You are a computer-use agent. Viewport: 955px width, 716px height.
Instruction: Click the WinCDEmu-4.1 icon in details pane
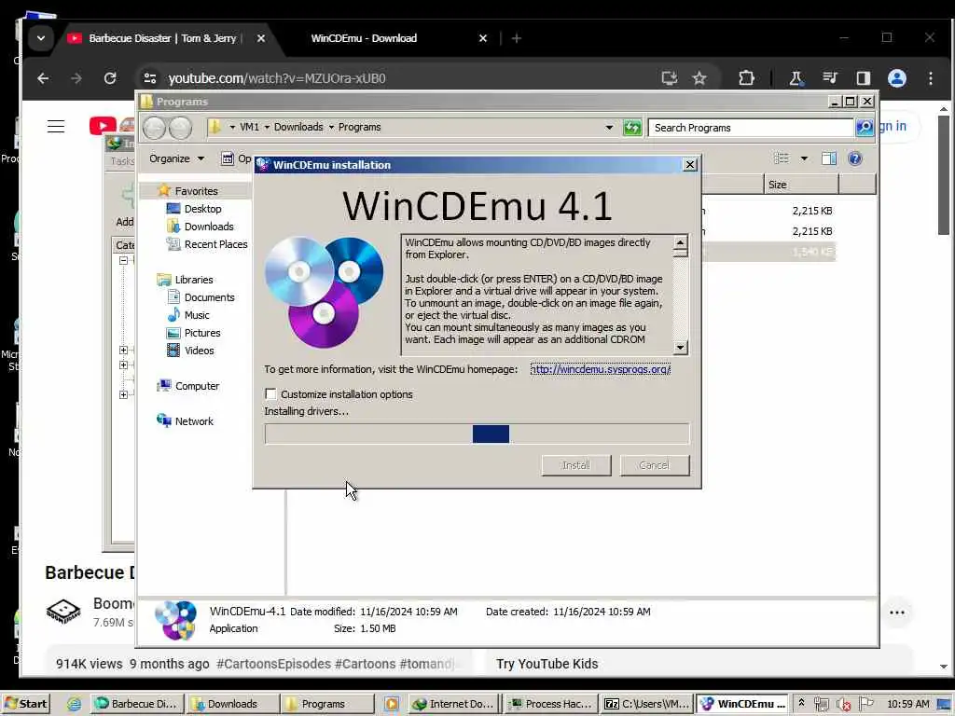(175, 620)
